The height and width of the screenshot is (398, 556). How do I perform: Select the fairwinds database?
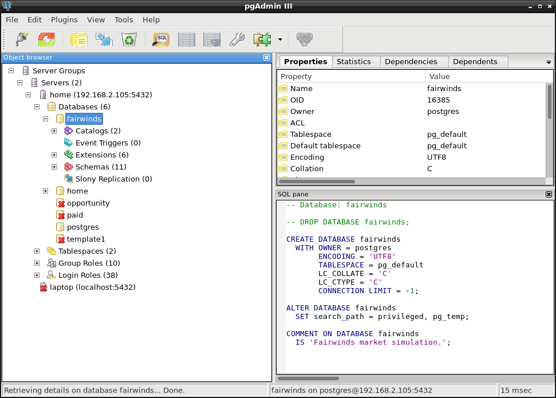(x=84, y=119)
